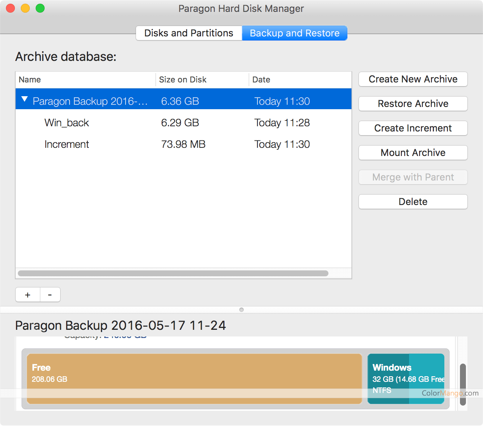This screenshot has height=426, width=483.
Task: Collapse the Paragon Backup archive tree
Action: point(25,99)
